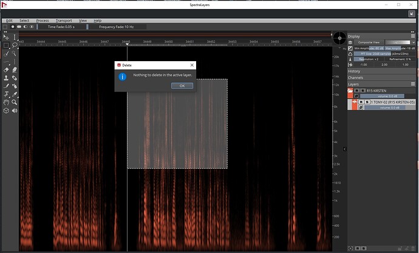Screen dimensions: 419x253
Task: Open the Help menu
Action: coord(97,21)
